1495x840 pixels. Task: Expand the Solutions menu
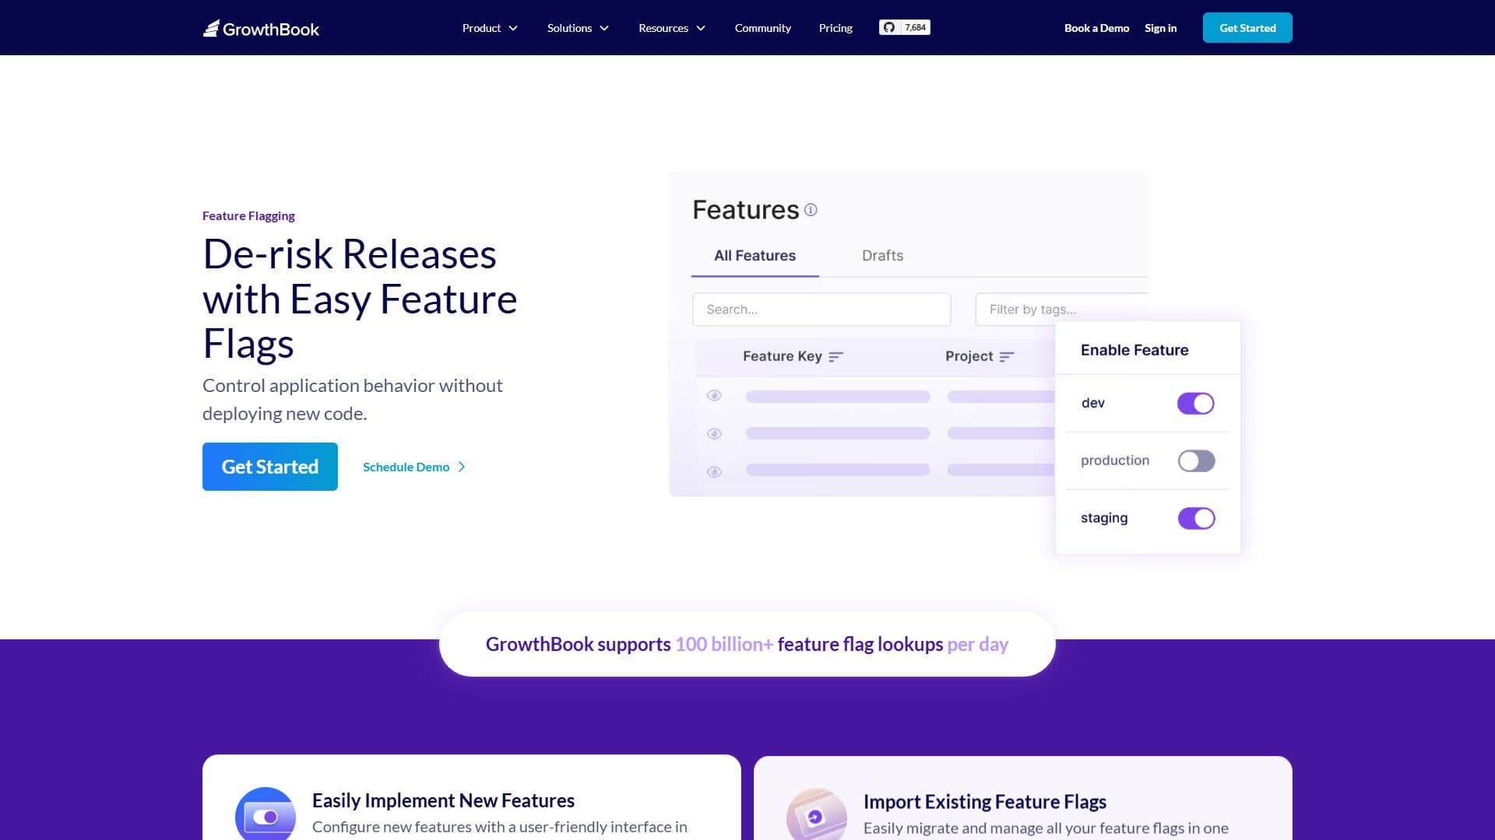[x=578, y=28]
